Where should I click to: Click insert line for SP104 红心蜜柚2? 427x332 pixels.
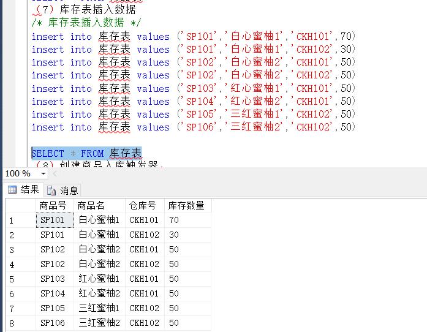pos(194,101)
